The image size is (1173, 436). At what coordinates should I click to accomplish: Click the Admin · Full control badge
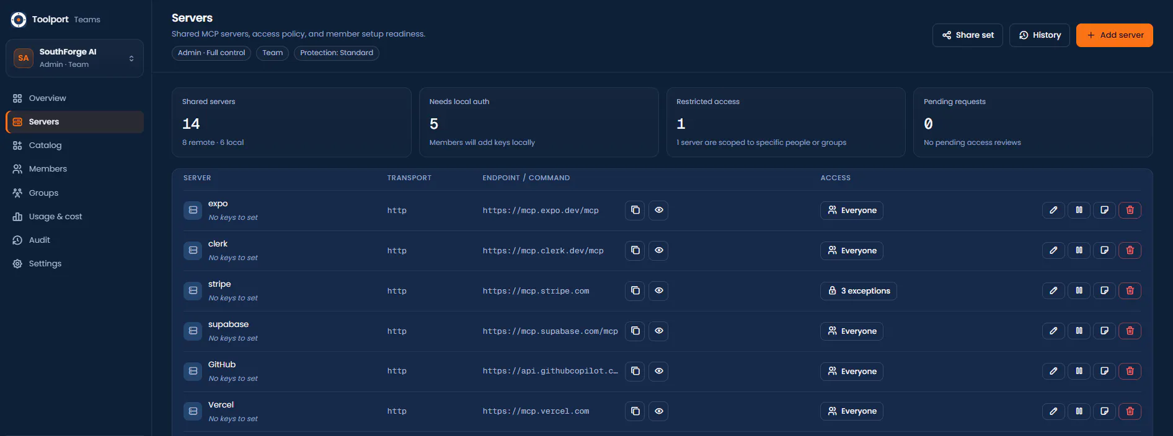click(x=211, y=53)
